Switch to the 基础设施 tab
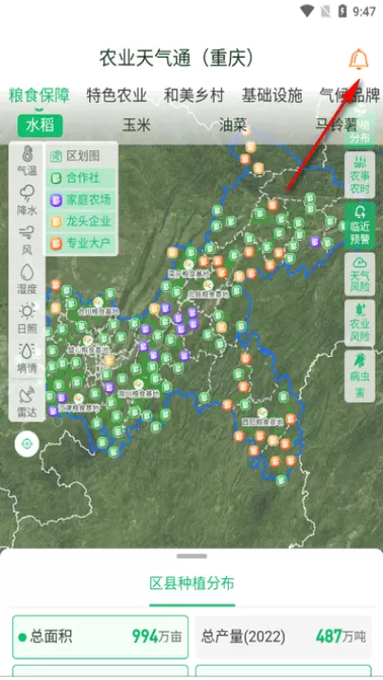 (x=271, y=95)
